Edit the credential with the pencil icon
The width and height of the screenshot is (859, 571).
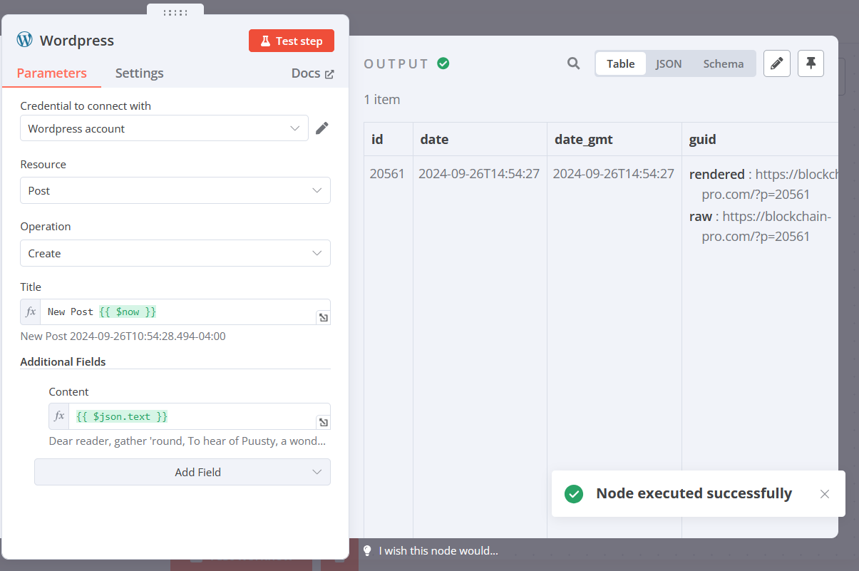coord(322,128)
